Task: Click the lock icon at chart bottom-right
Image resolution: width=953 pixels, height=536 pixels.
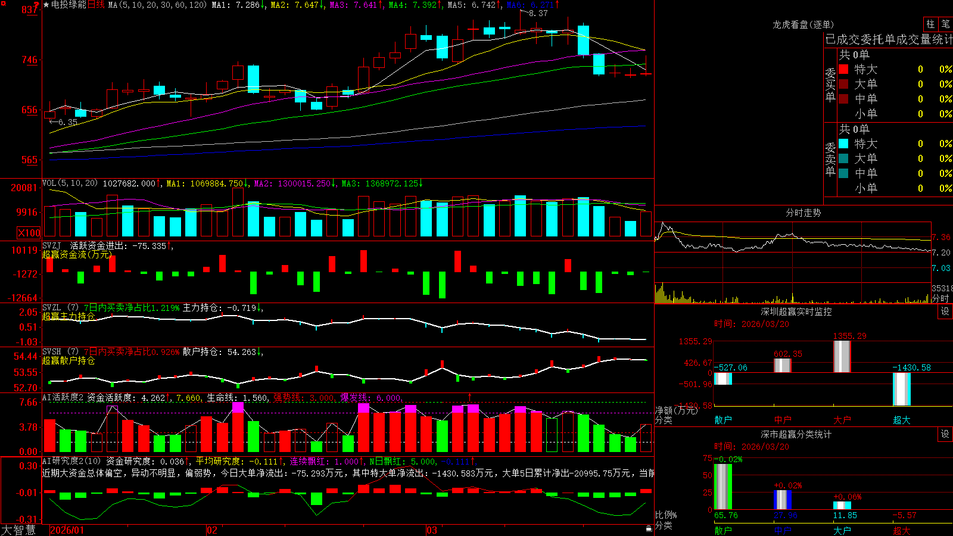Action: (x=649, y=529)
